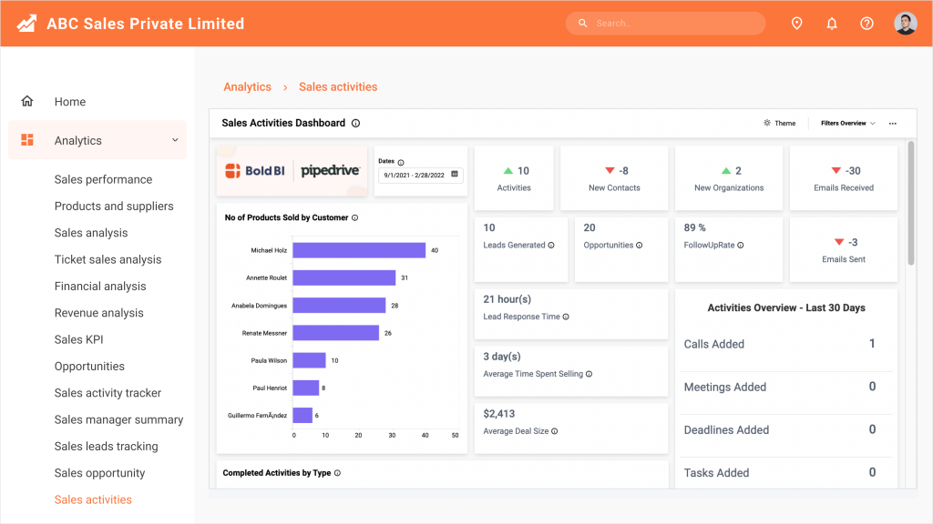Click the Dates field showing 9/1/2021 - 2/28/2022
Screen dimensions: 933x524
pyautogui.click(x=420, y=175)
